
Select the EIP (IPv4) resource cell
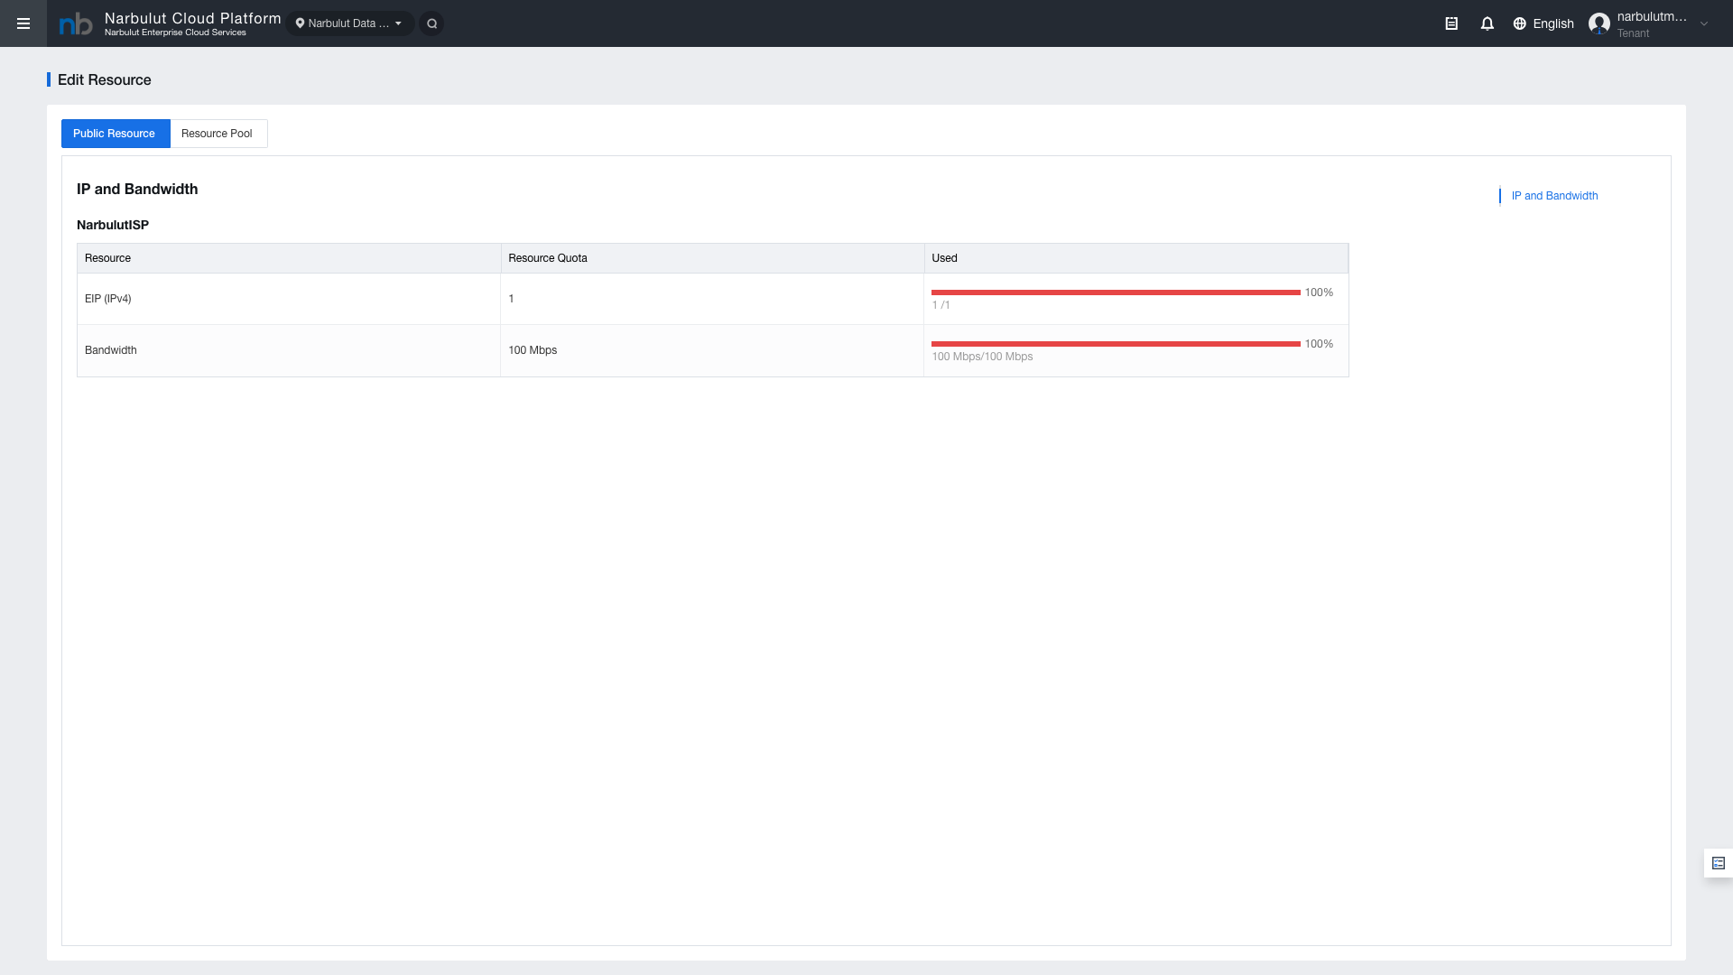[x=289, y=299]
